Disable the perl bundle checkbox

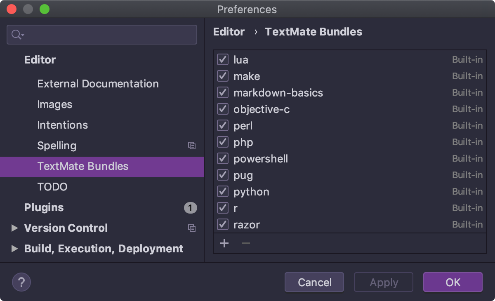(223, 125)
